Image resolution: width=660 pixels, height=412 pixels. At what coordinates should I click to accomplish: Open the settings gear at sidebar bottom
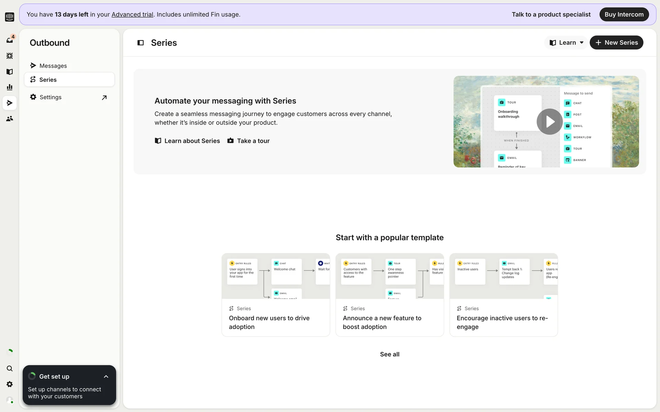(x=10, y=384)
